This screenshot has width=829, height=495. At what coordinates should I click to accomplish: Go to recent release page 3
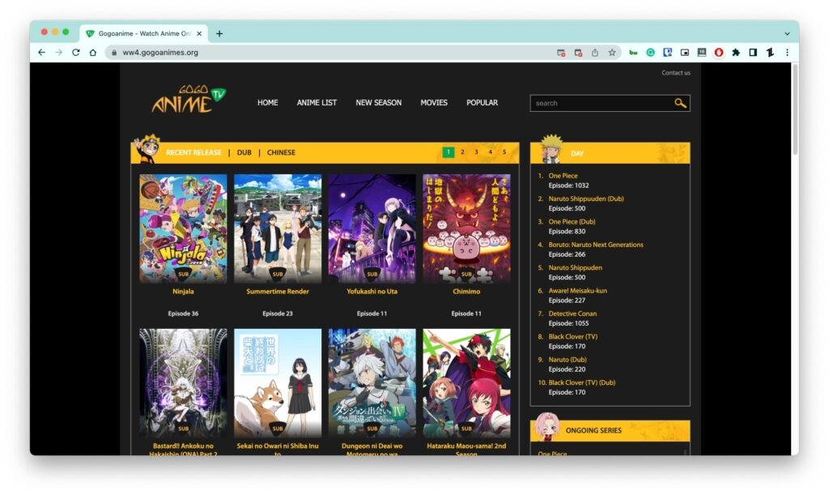(x=476, y=151)
